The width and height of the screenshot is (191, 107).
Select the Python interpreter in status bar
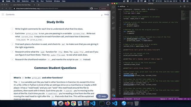tap(122, 99)
